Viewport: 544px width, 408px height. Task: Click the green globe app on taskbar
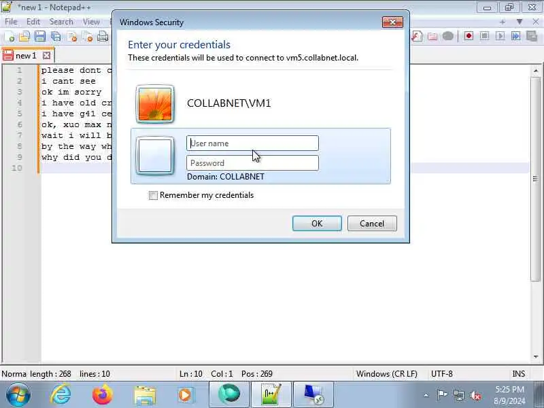[x=229, y=394]
